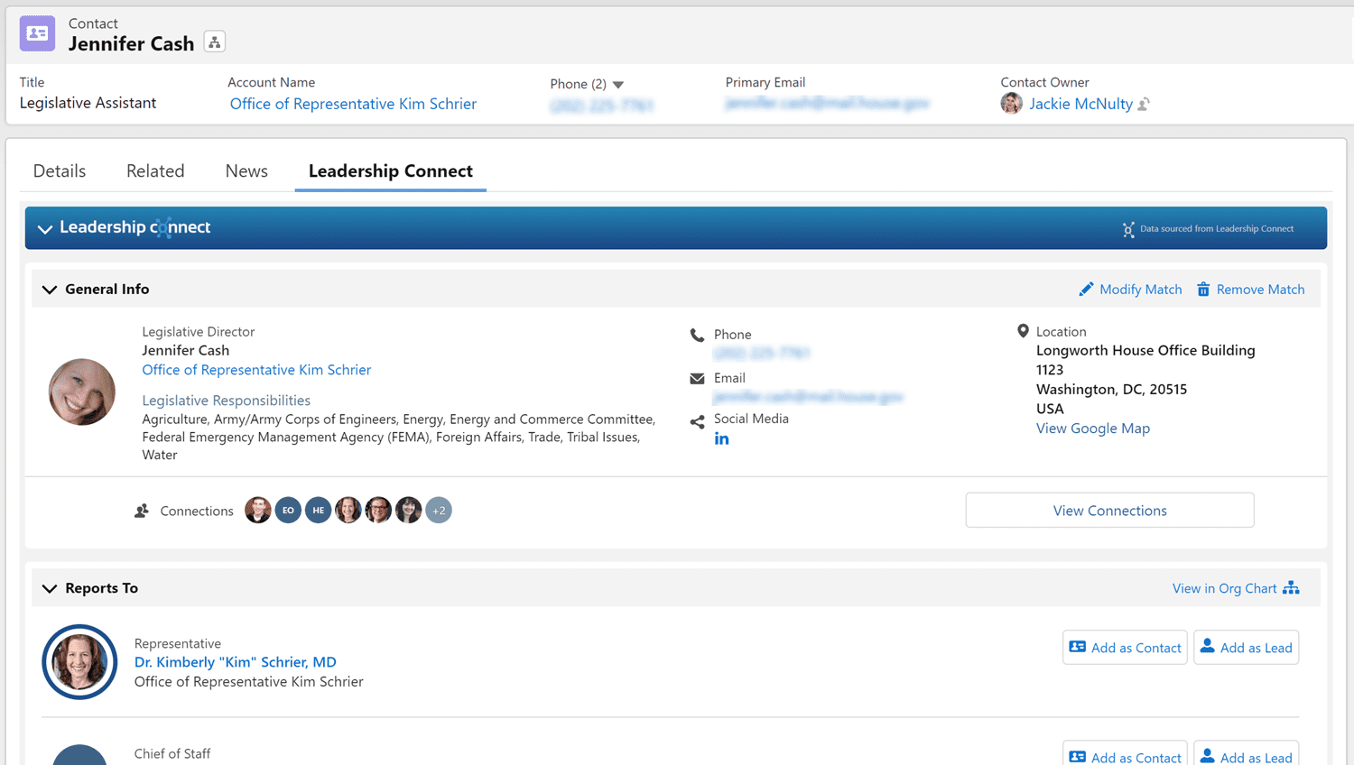Click the phone handset icon in General Info
The height and width of the screenshot is (765, 1354).
point(697,335)
